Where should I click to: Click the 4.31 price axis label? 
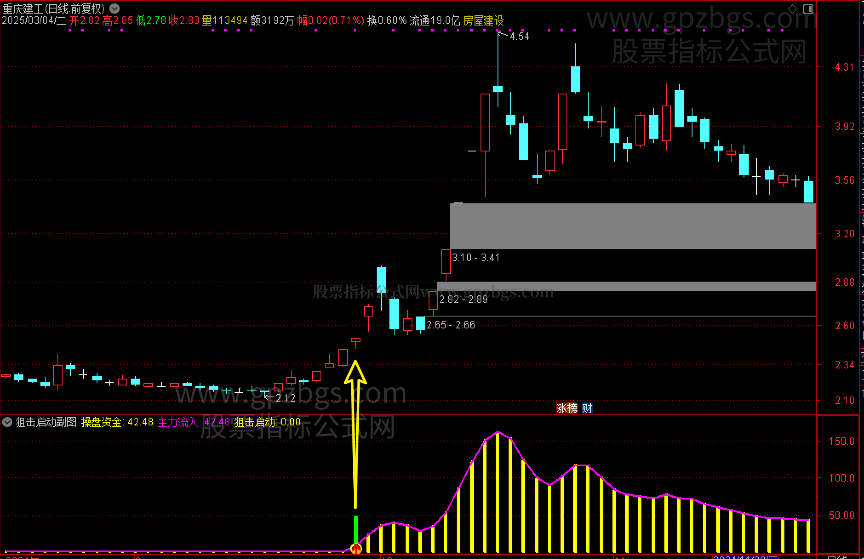pos(844,67)
